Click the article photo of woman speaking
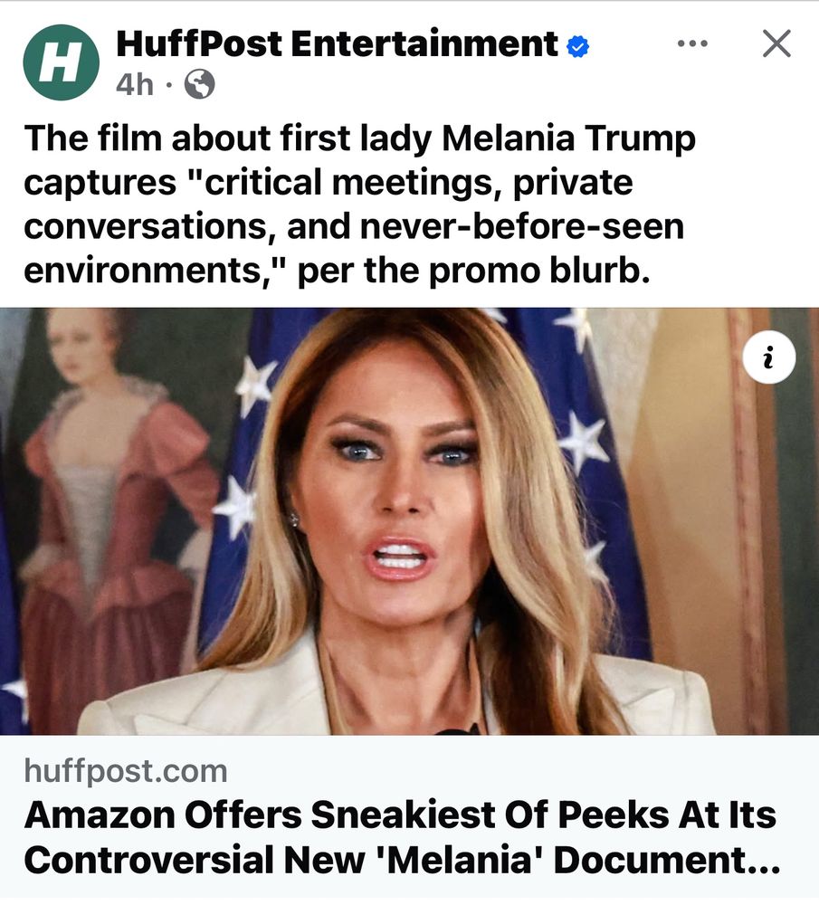The height and width of the screenshot is (905, 819). point(409,521)
